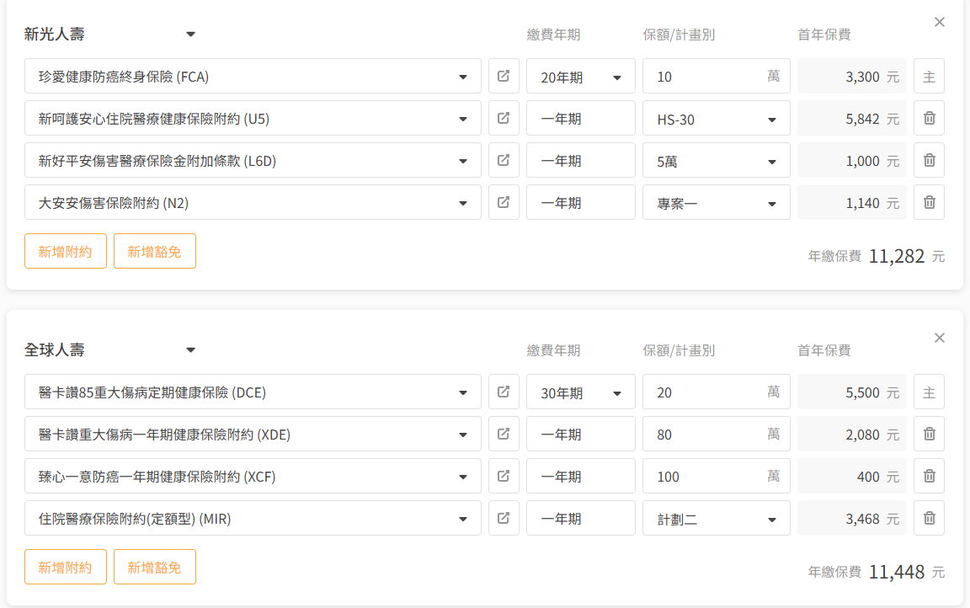Screen dimensions: 970x608
Task: Remove the 臻心一意防癌 (XCF) rider
Action: [x=929, y=477]
